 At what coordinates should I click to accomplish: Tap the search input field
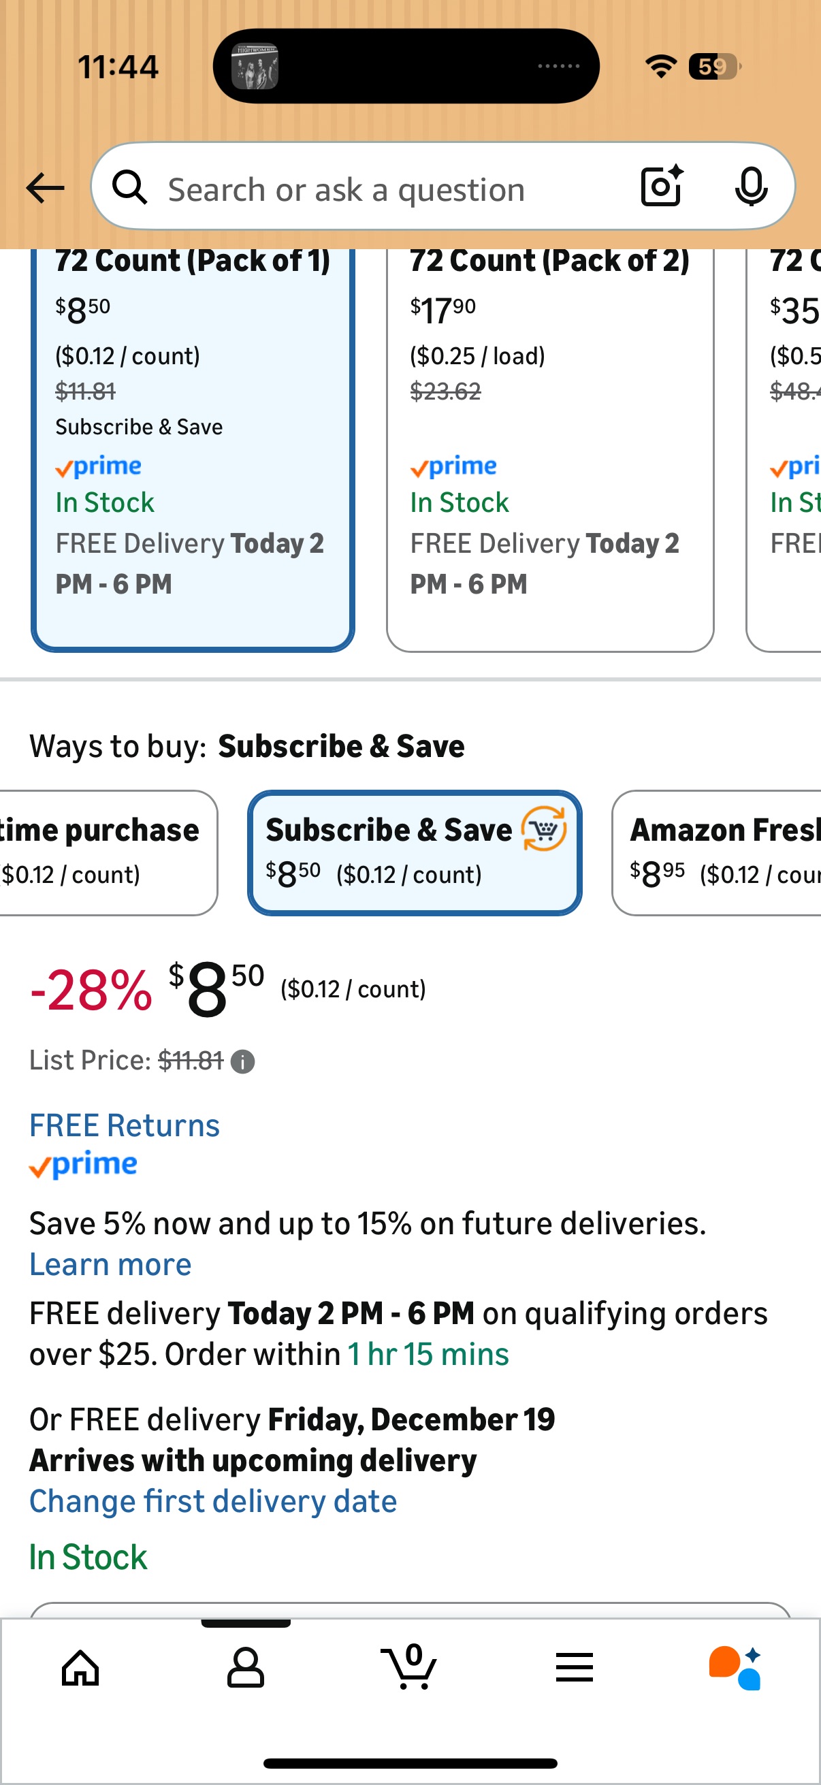coord(388,189)
